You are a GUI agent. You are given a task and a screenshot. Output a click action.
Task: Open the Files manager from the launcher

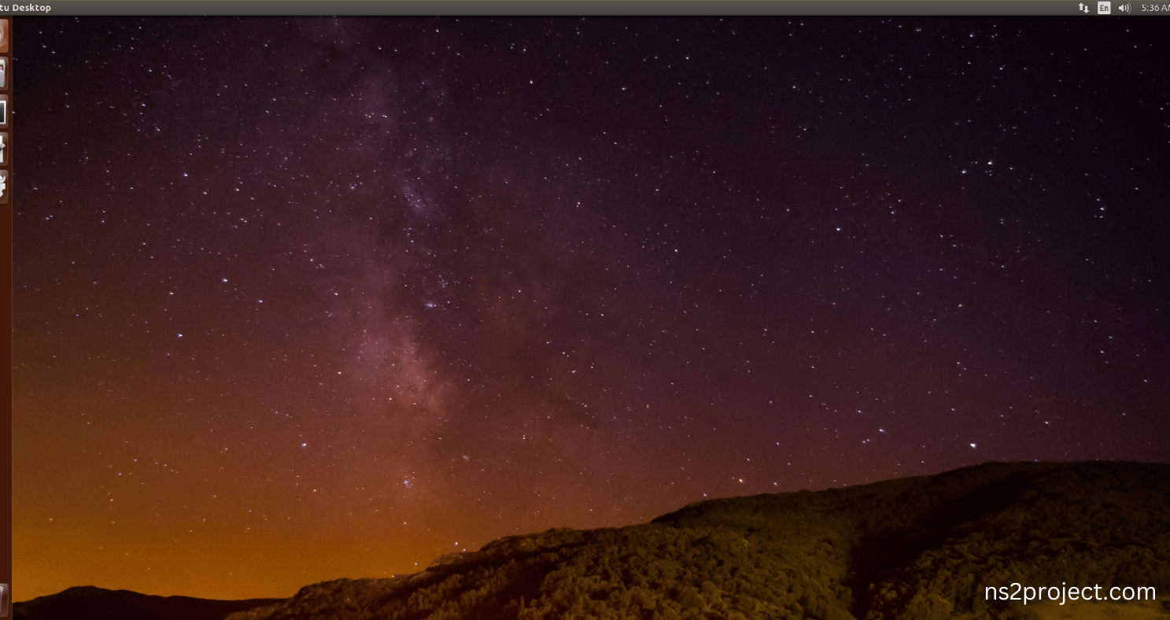pos(4,73)
